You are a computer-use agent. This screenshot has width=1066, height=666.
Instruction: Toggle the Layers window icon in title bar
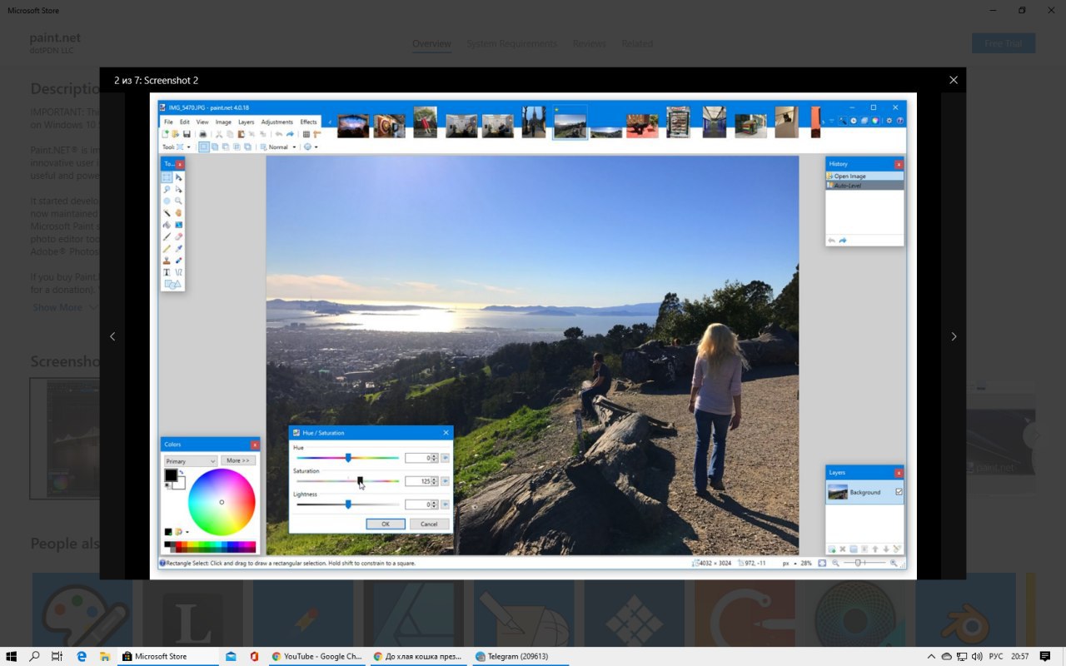coord(864,121)
